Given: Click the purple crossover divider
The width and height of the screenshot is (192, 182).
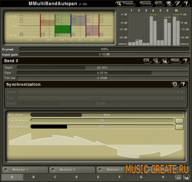Looking at the screenshot, I should [x=86, y=26].
